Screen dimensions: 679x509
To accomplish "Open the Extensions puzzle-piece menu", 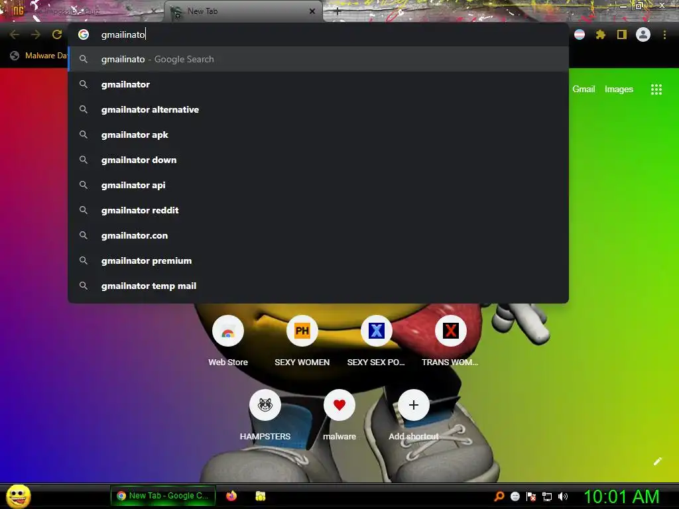I will [601, 34].
